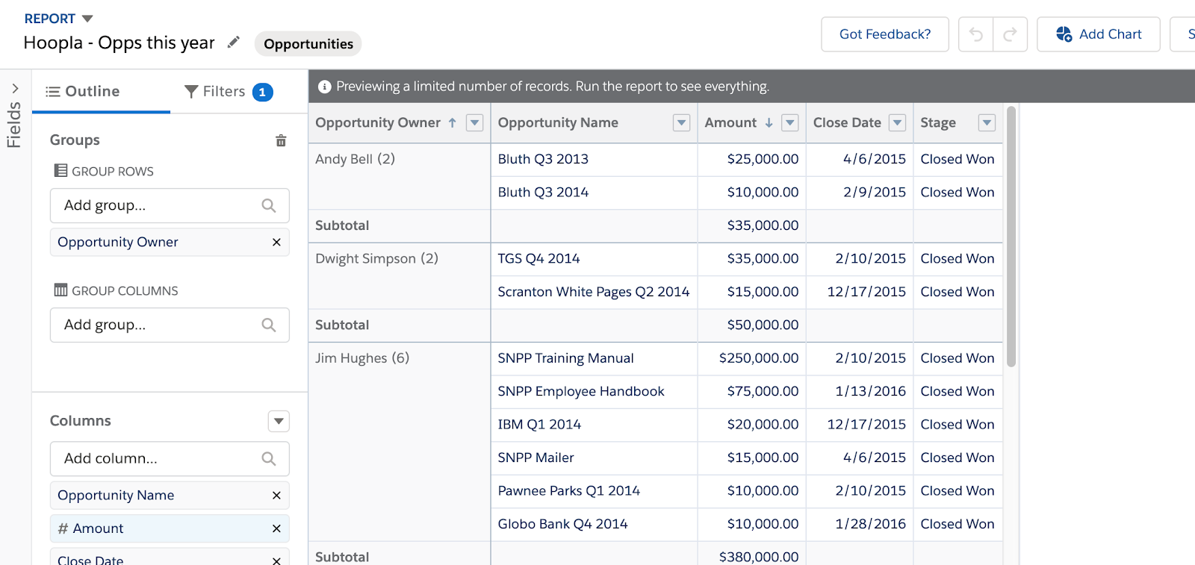Click the Add Chart button
This screenshot has height=565, width=1195.
click(x=1099, y=34)
